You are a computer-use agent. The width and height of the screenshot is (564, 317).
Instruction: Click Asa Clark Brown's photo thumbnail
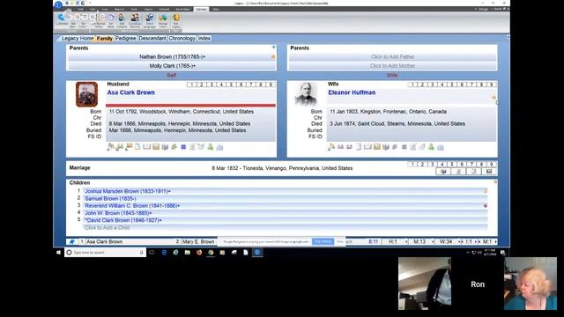pos(86,94)
